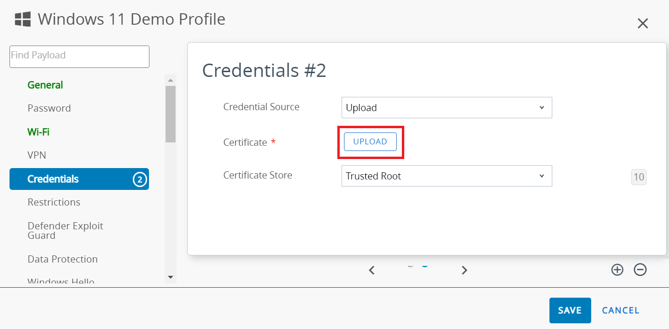Click the payload list scroll up arrow

coord(170,80)
